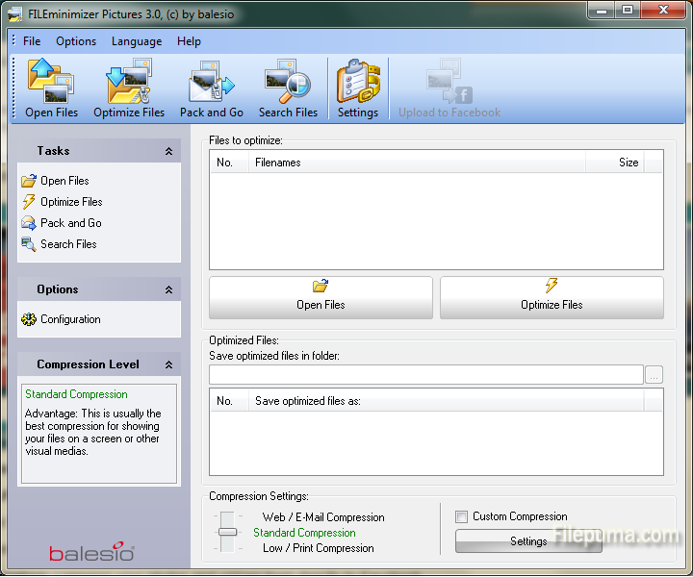693x577 pixels.
Task: Collapse the Tasks panel
Action: point(168,151)
